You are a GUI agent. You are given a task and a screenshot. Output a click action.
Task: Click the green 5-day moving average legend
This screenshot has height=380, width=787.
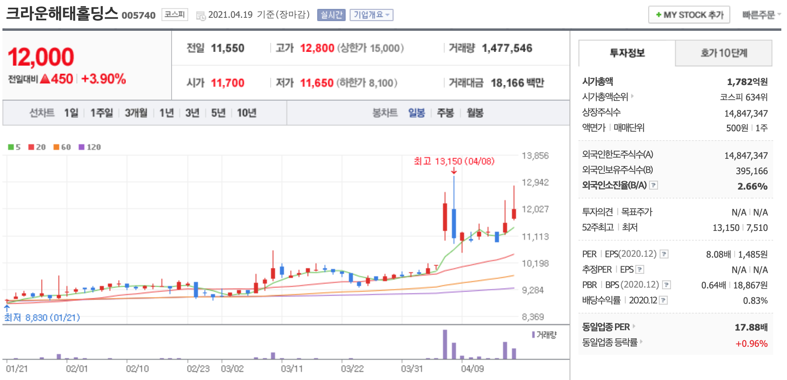point(14,147)
